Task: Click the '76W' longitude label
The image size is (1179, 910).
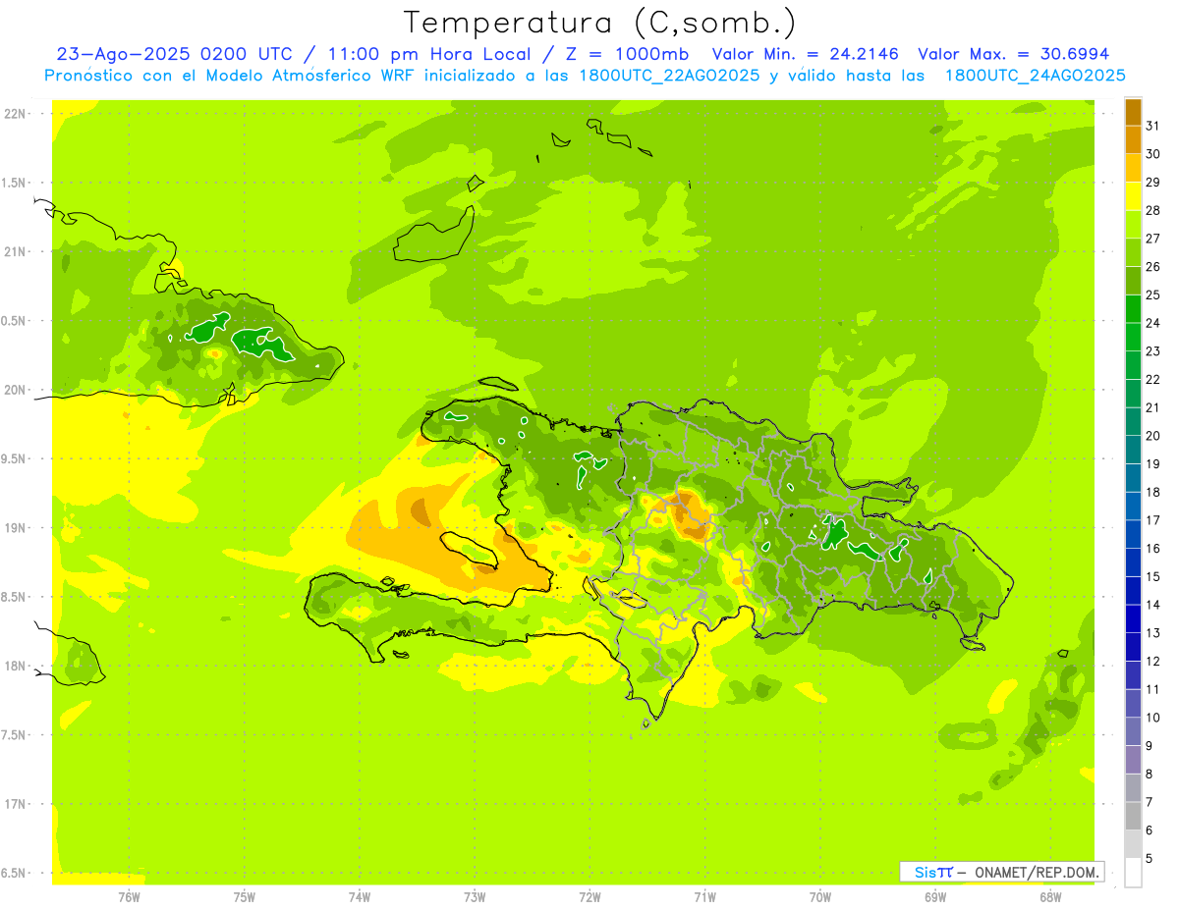Action: 129,896
